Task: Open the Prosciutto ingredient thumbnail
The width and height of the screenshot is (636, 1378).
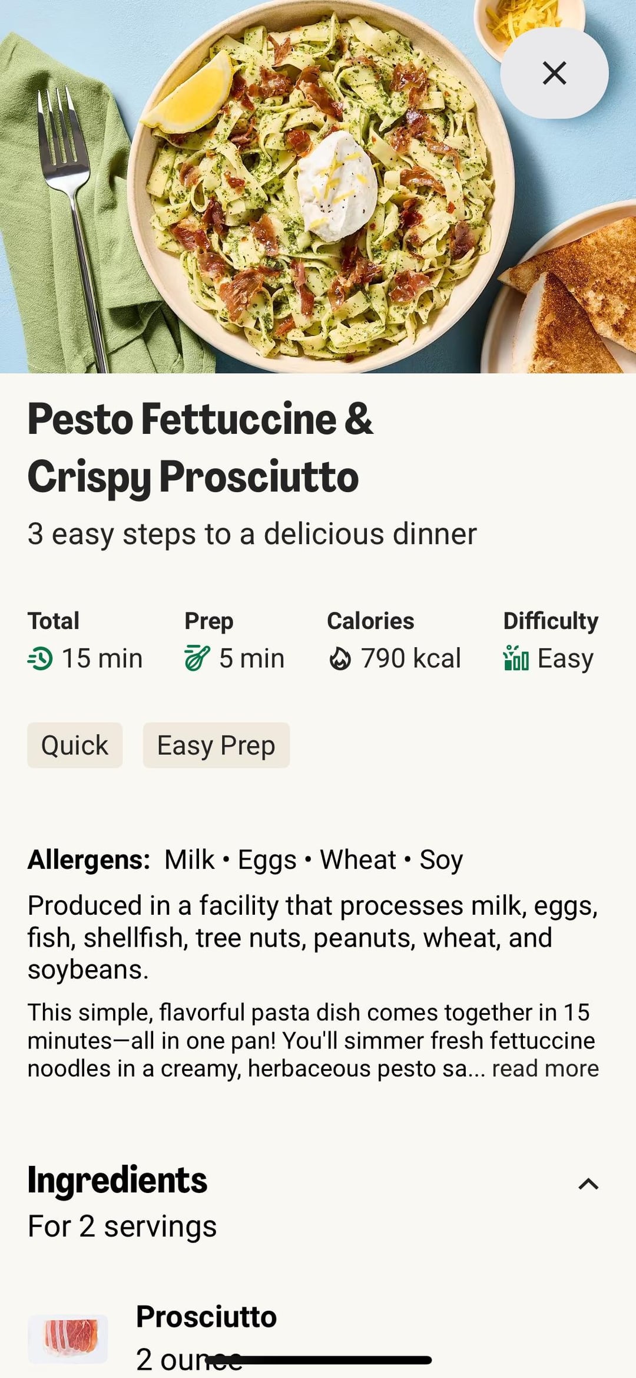Action: [x=68, y=1339]
